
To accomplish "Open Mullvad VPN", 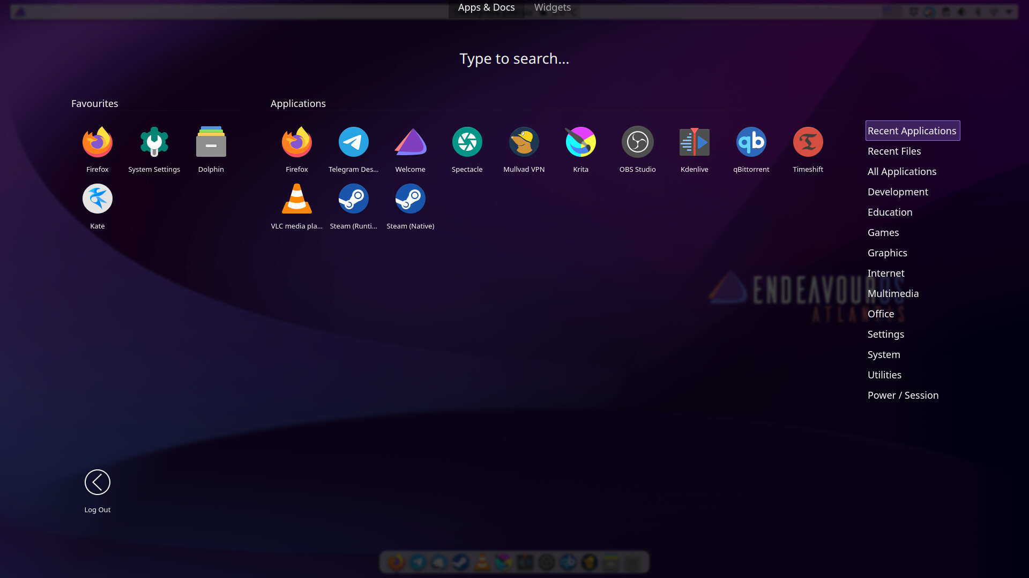I will pos(524,149).
